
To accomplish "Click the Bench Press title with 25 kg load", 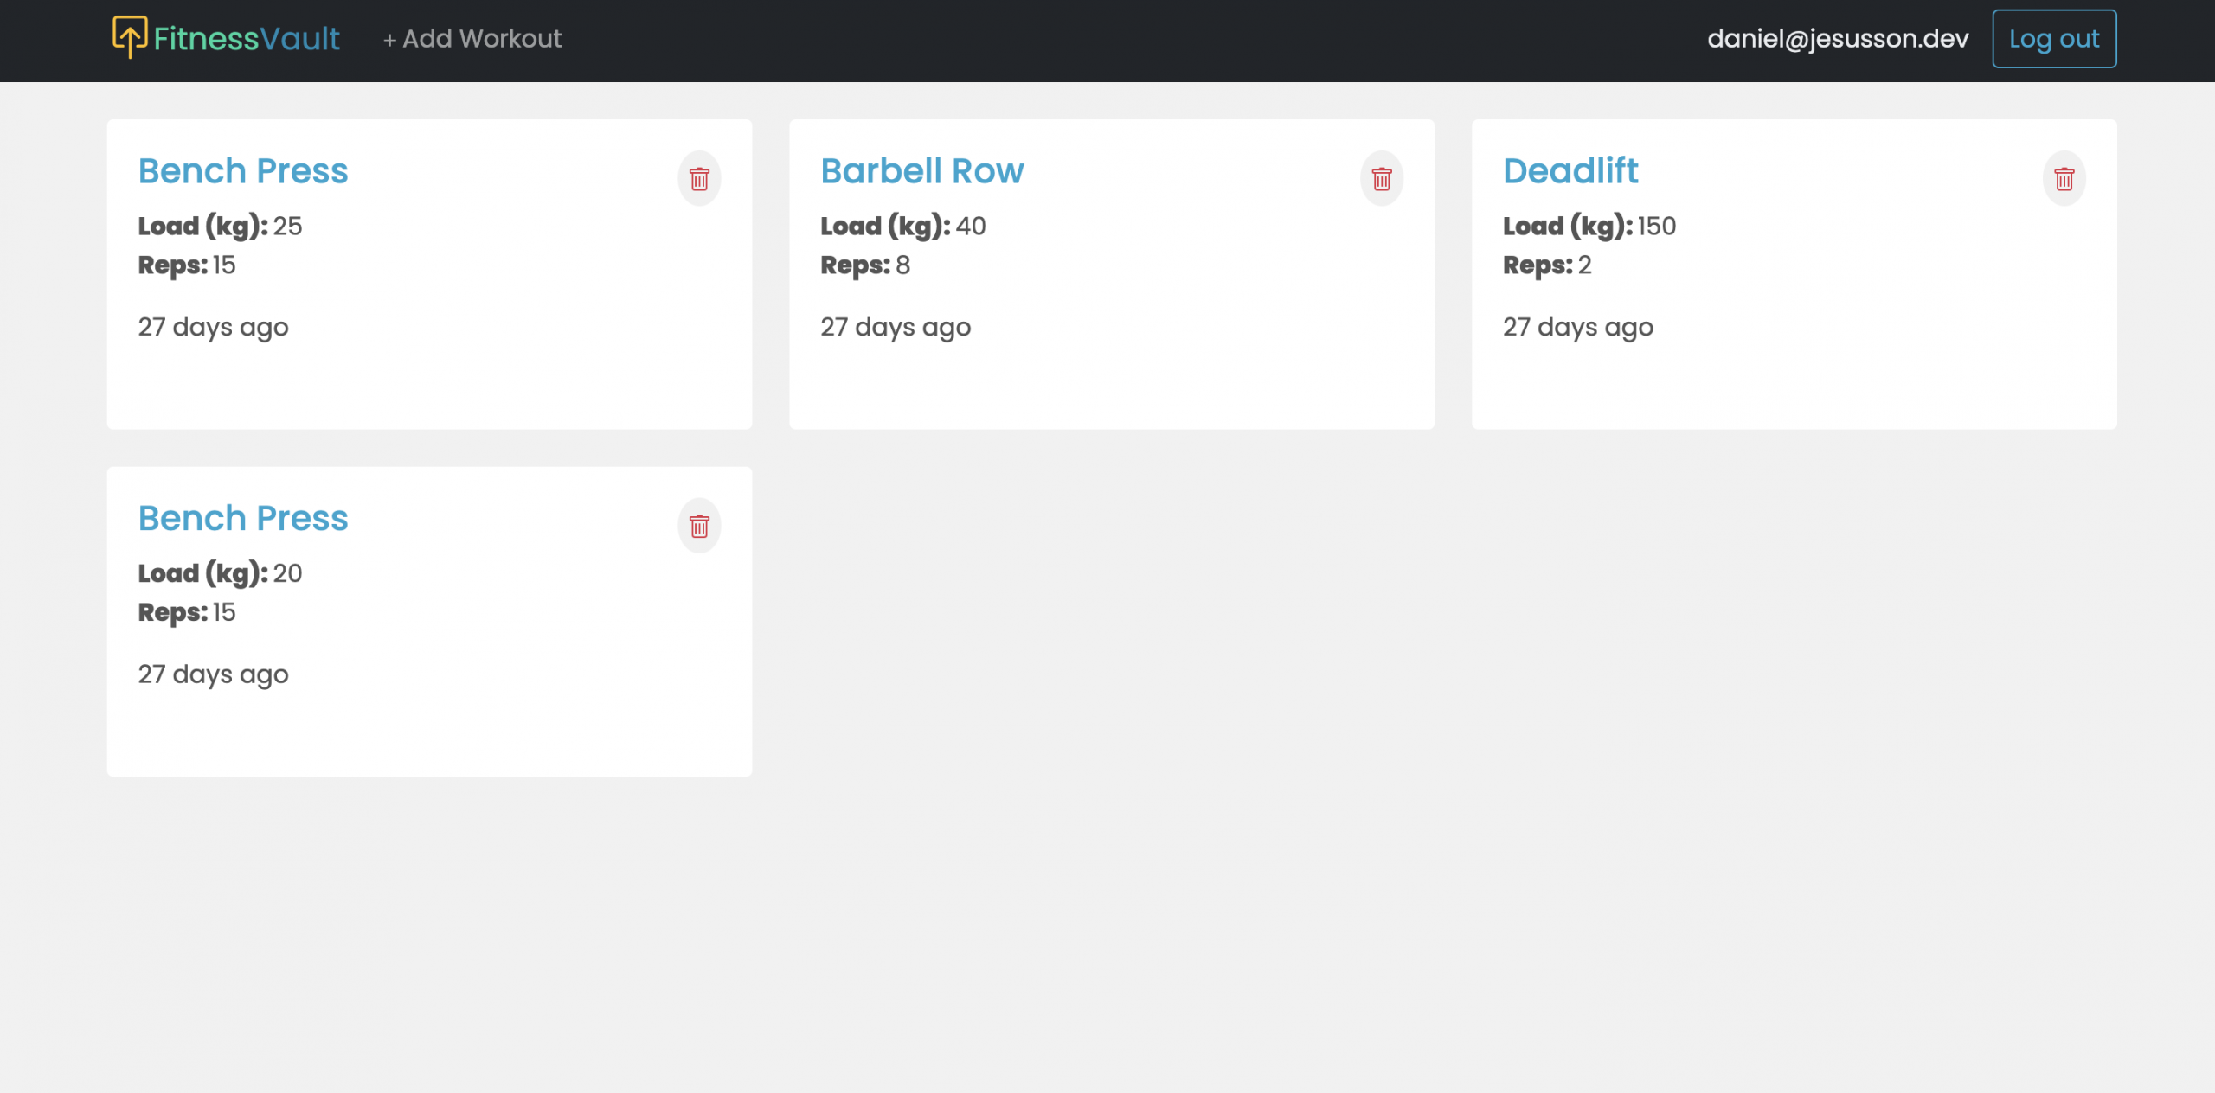I will (x=243, y=171).
